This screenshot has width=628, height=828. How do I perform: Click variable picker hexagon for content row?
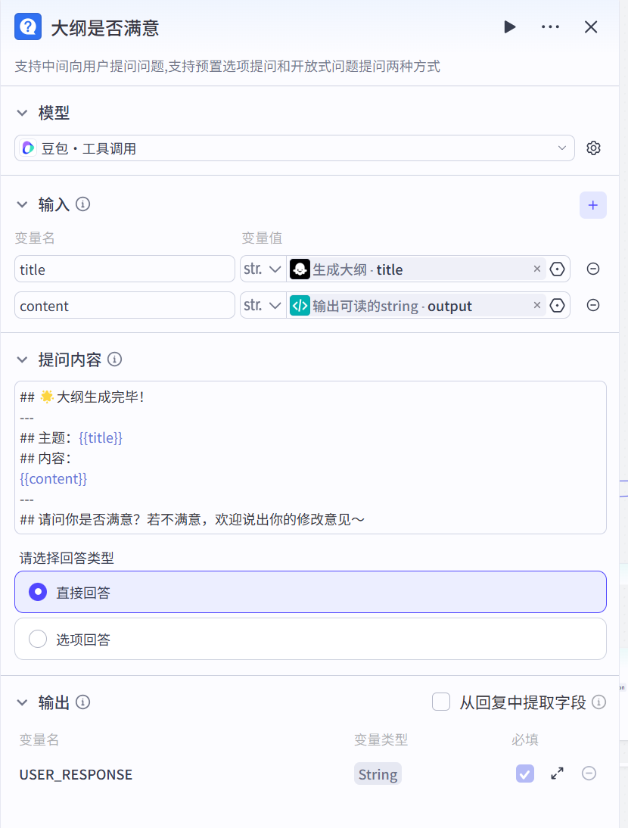pyautogui.click(x=558, y=305)
